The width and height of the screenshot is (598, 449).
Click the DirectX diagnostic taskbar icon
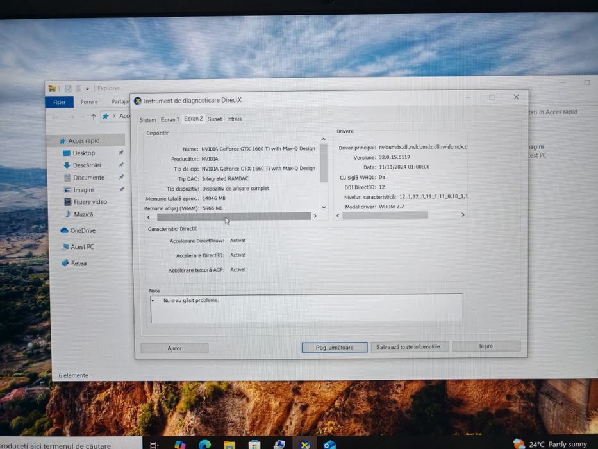304,445
